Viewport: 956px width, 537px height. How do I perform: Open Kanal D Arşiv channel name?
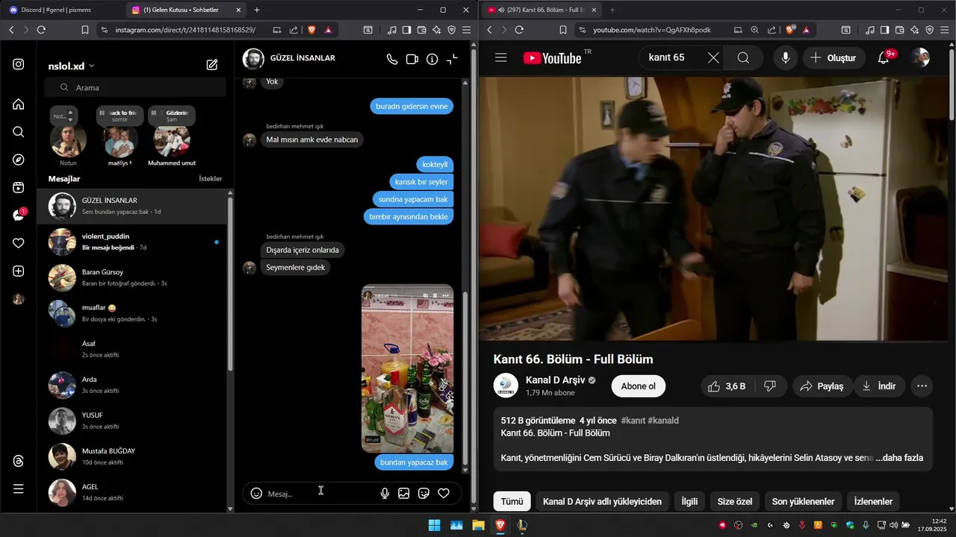click(555, 380)
